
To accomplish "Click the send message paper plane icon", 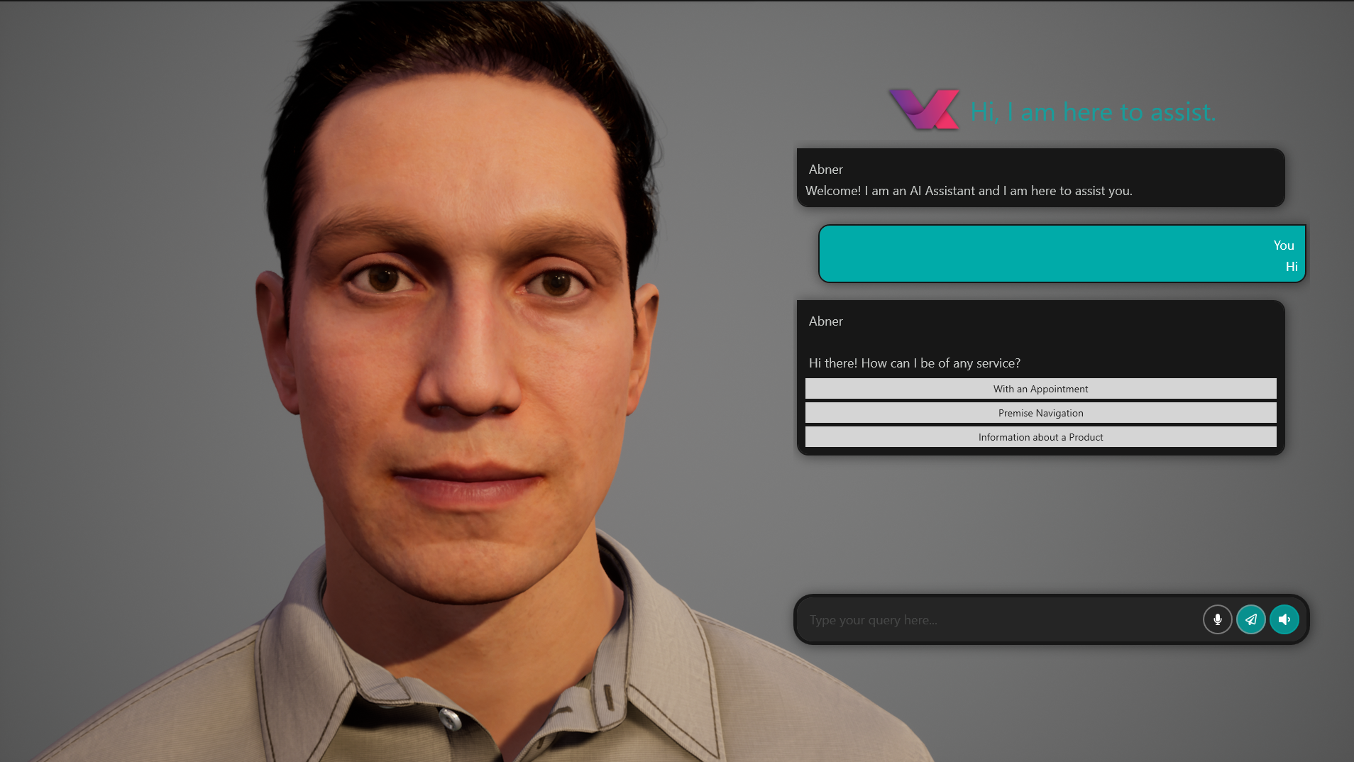I will [1250, 619].
